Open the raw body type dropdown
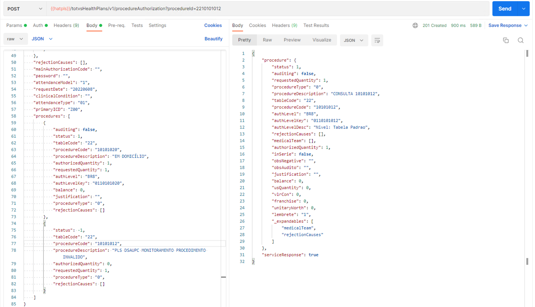The width and height of the screenshot is (535, 307). [x=15, y=39]
